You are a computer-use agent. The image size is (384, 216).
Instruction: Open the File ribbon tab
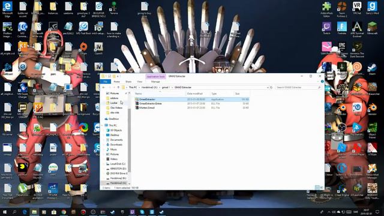pos(106,82)
